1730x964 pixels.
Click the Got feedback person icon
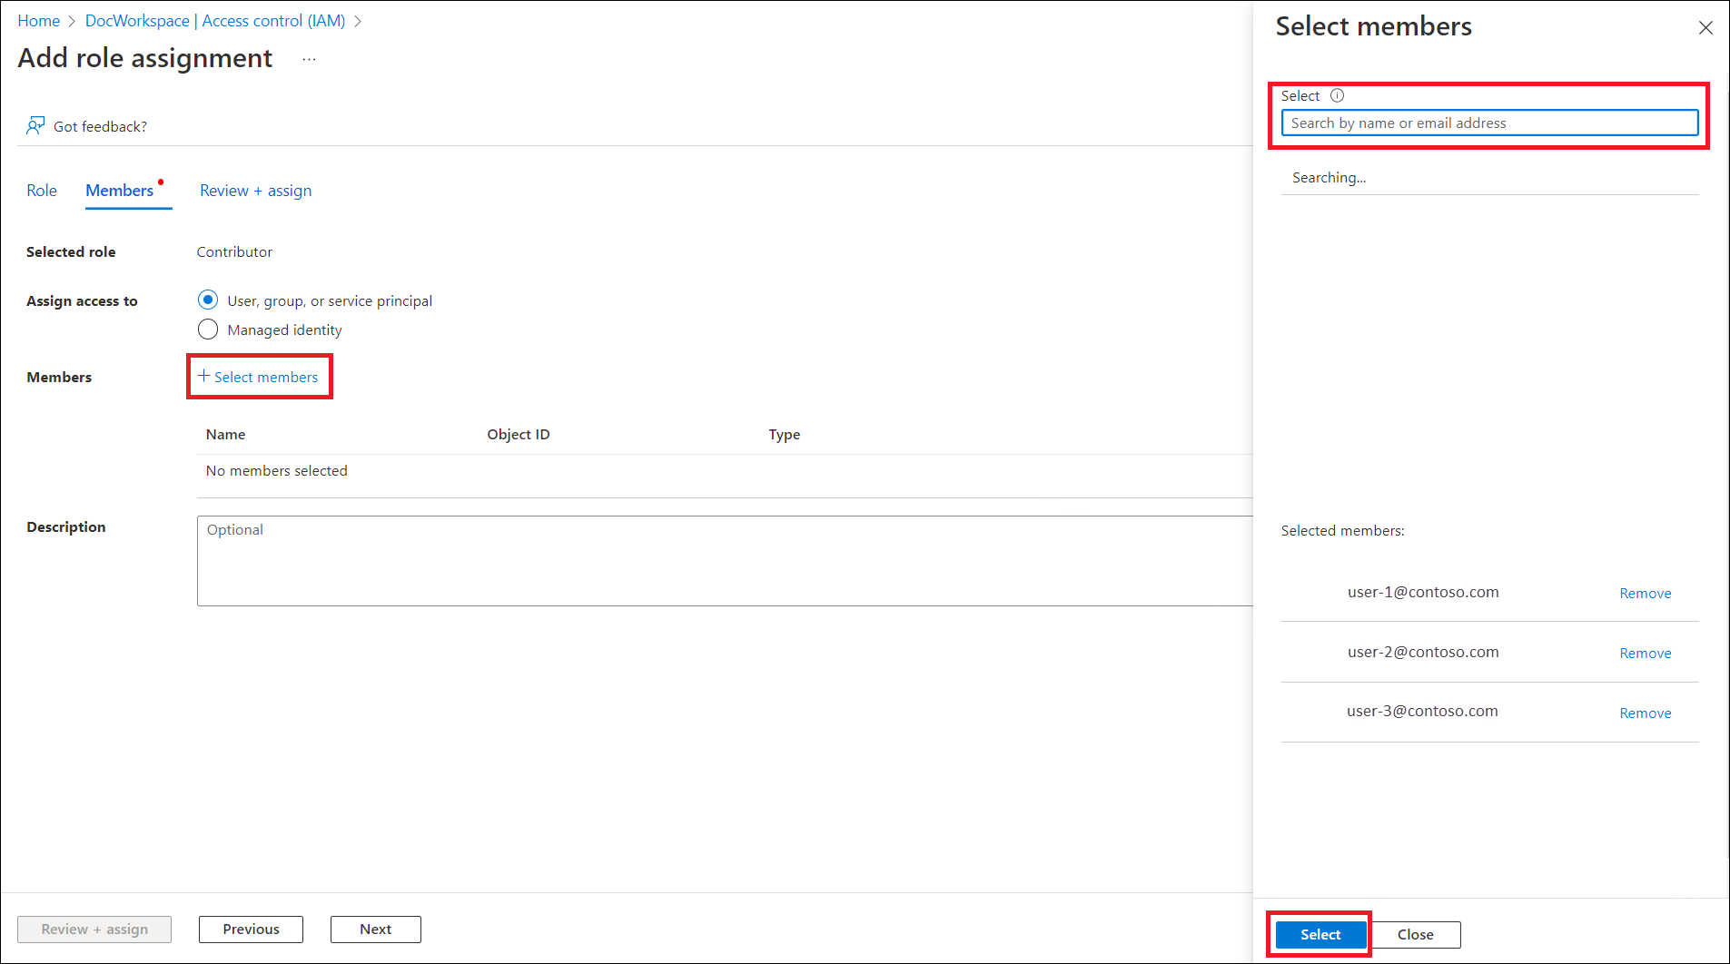[x=36, y=124]
